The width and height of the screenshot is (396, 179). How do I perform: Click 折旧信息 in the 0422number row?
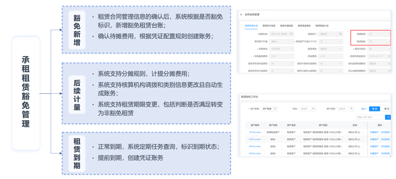(x=385, y=146)
